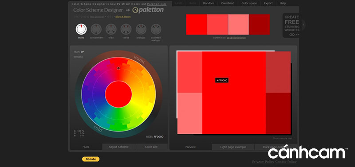Switch to the Hues tab
355x167 pixels.
(86, 147)
